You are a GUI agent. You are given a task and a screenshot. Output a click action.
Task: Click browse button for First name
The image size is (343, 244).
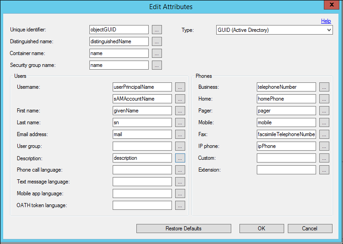click(x=180, y=111)
